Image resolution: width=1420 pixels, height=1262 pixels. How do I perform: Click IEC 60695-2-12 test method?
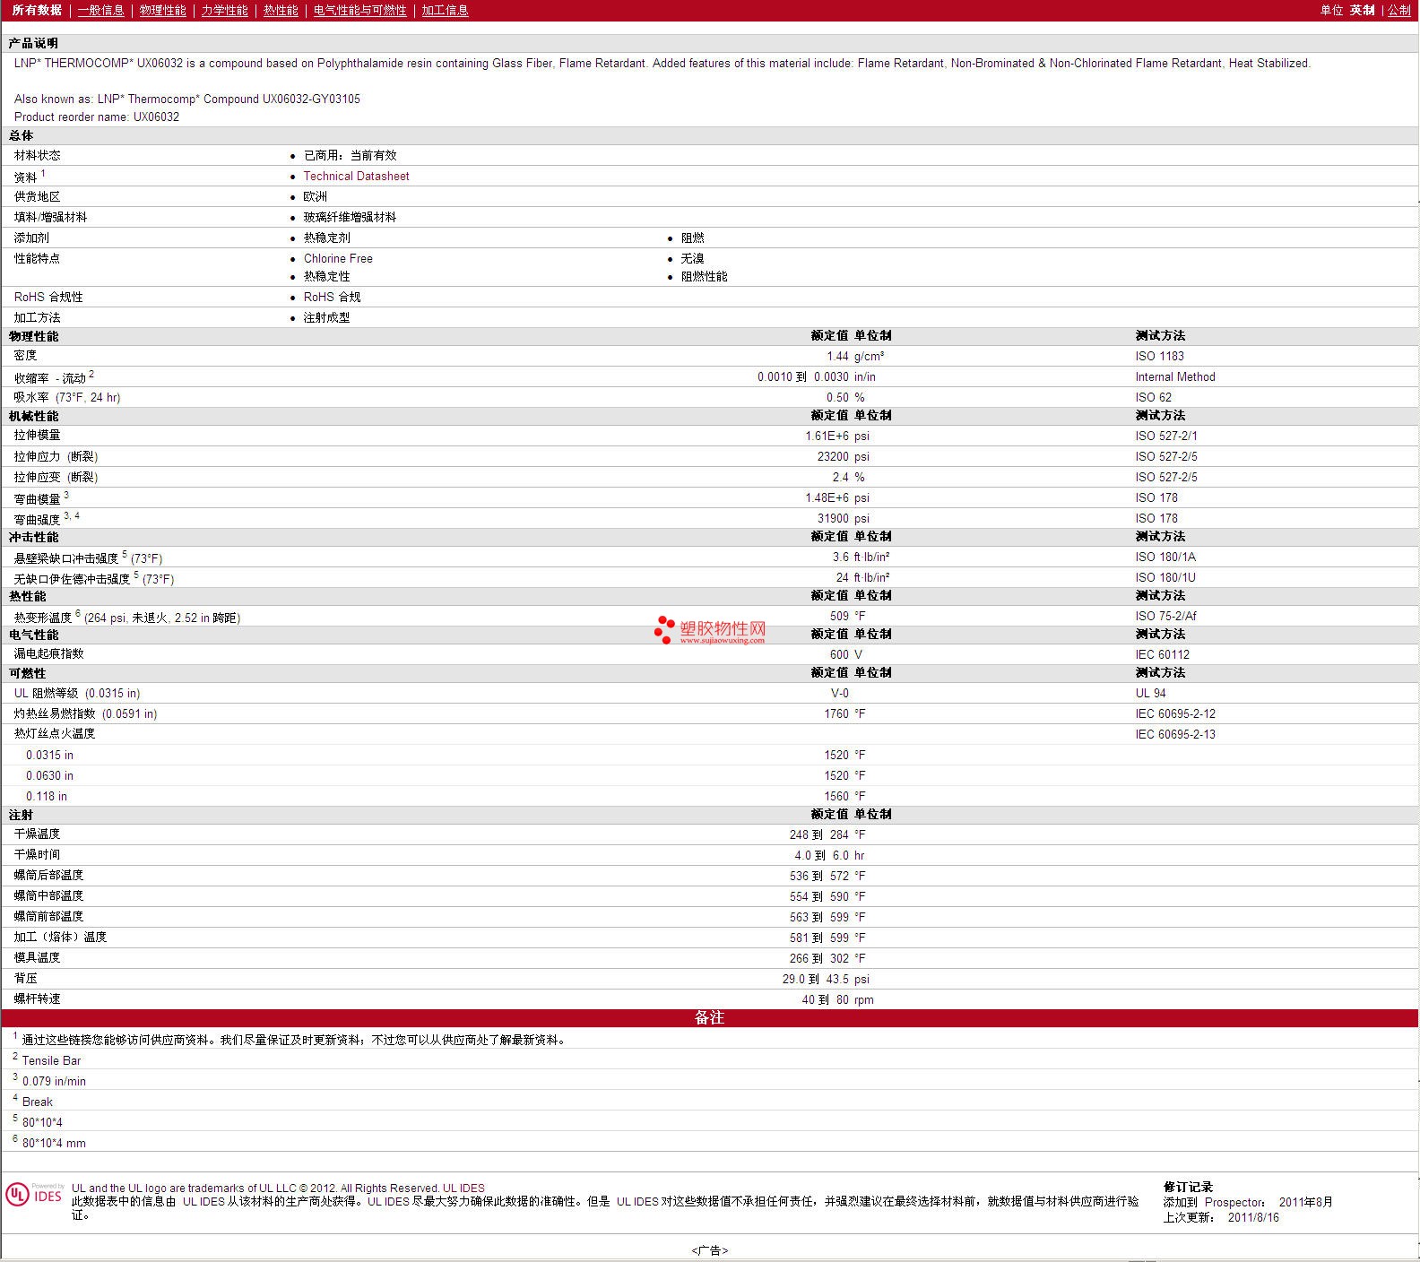pos(1175,713)
